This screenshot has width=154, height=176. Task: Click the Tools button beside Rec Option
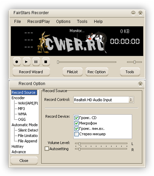pyautogui.click(x=130, y=72)
